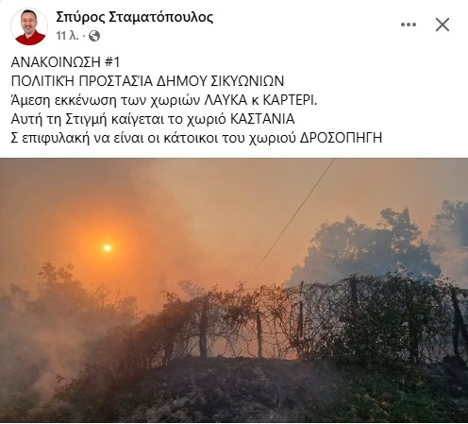Click the sentence starting "Σ επιφυλακή"
The image size is (468, 424).
196,138
